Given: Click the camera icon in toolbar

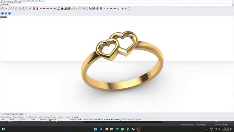Looking at the screenshot, I should [62, 9].
